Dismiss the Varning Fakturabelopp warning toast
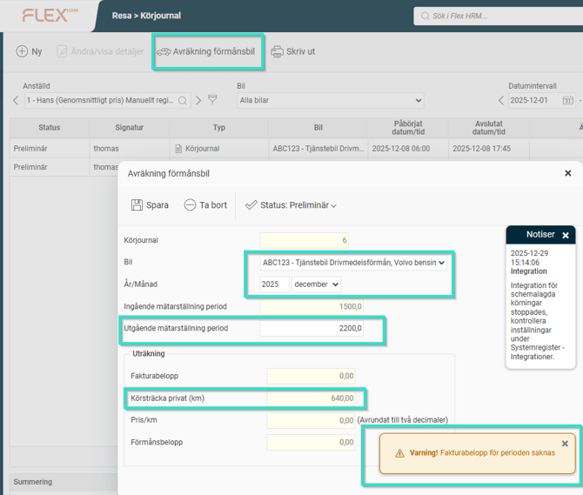Image resolution: width=583 pixels, height=495 pixels. [565, 444]
